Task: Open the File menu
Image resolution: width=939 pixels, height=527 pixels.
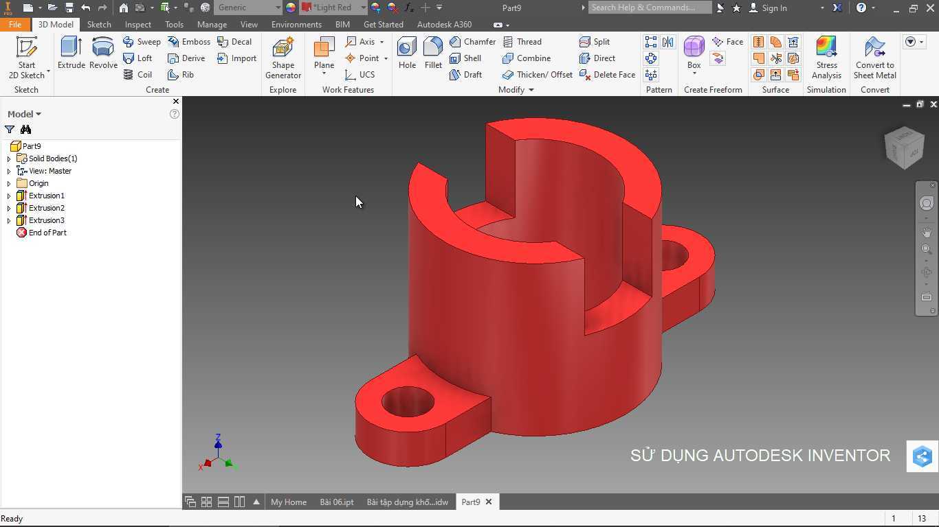Action: point(15,24)
